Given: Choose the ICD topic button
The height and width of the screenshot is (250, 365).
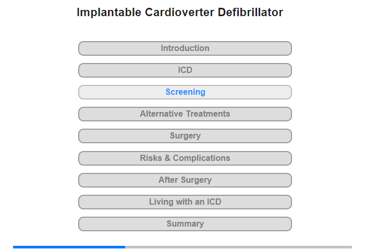Looking at the screenshot, I should (185, 70).
